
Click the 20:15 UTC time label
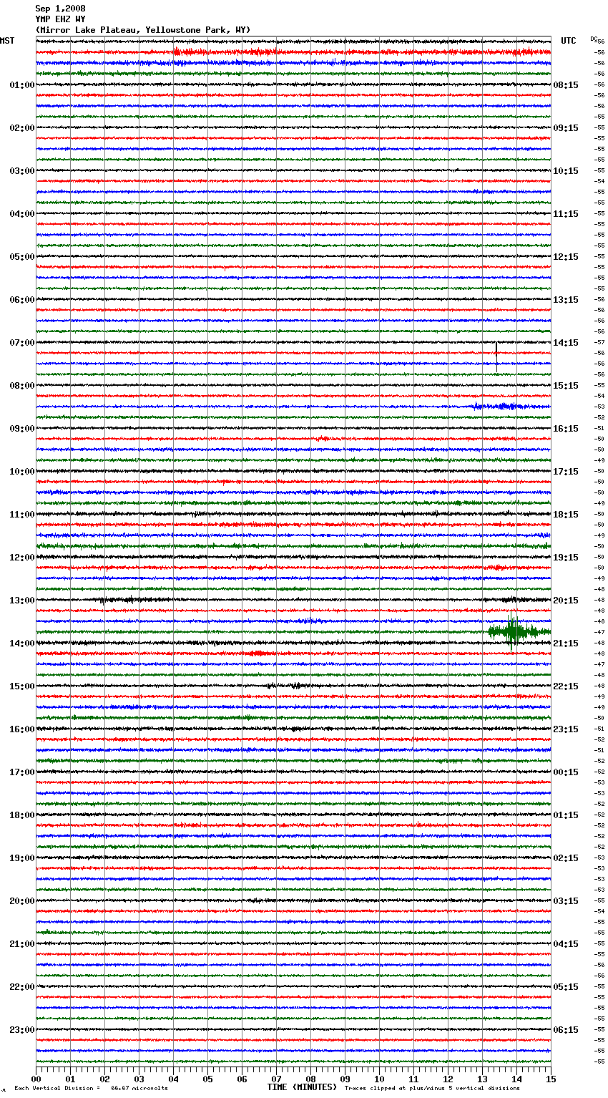click(x=566, y=601)
